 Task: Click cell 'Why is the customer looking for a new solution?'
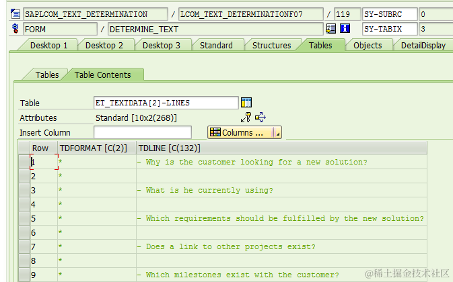coord(281,162)
